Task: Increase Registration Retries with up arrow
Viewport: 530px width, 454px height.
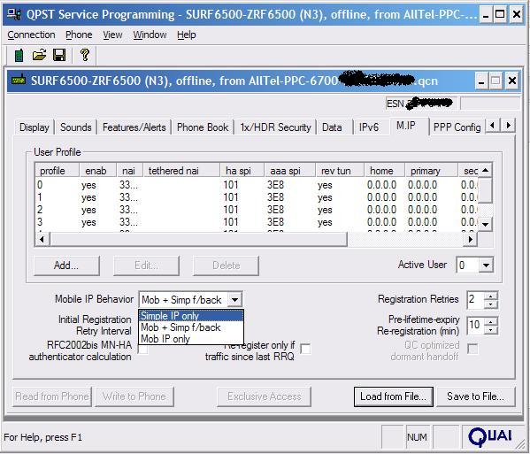Action: click(490, 296)
